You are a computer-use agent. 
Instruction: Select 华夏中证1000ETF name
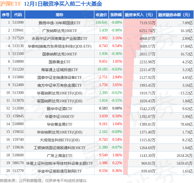coord(59,117)
